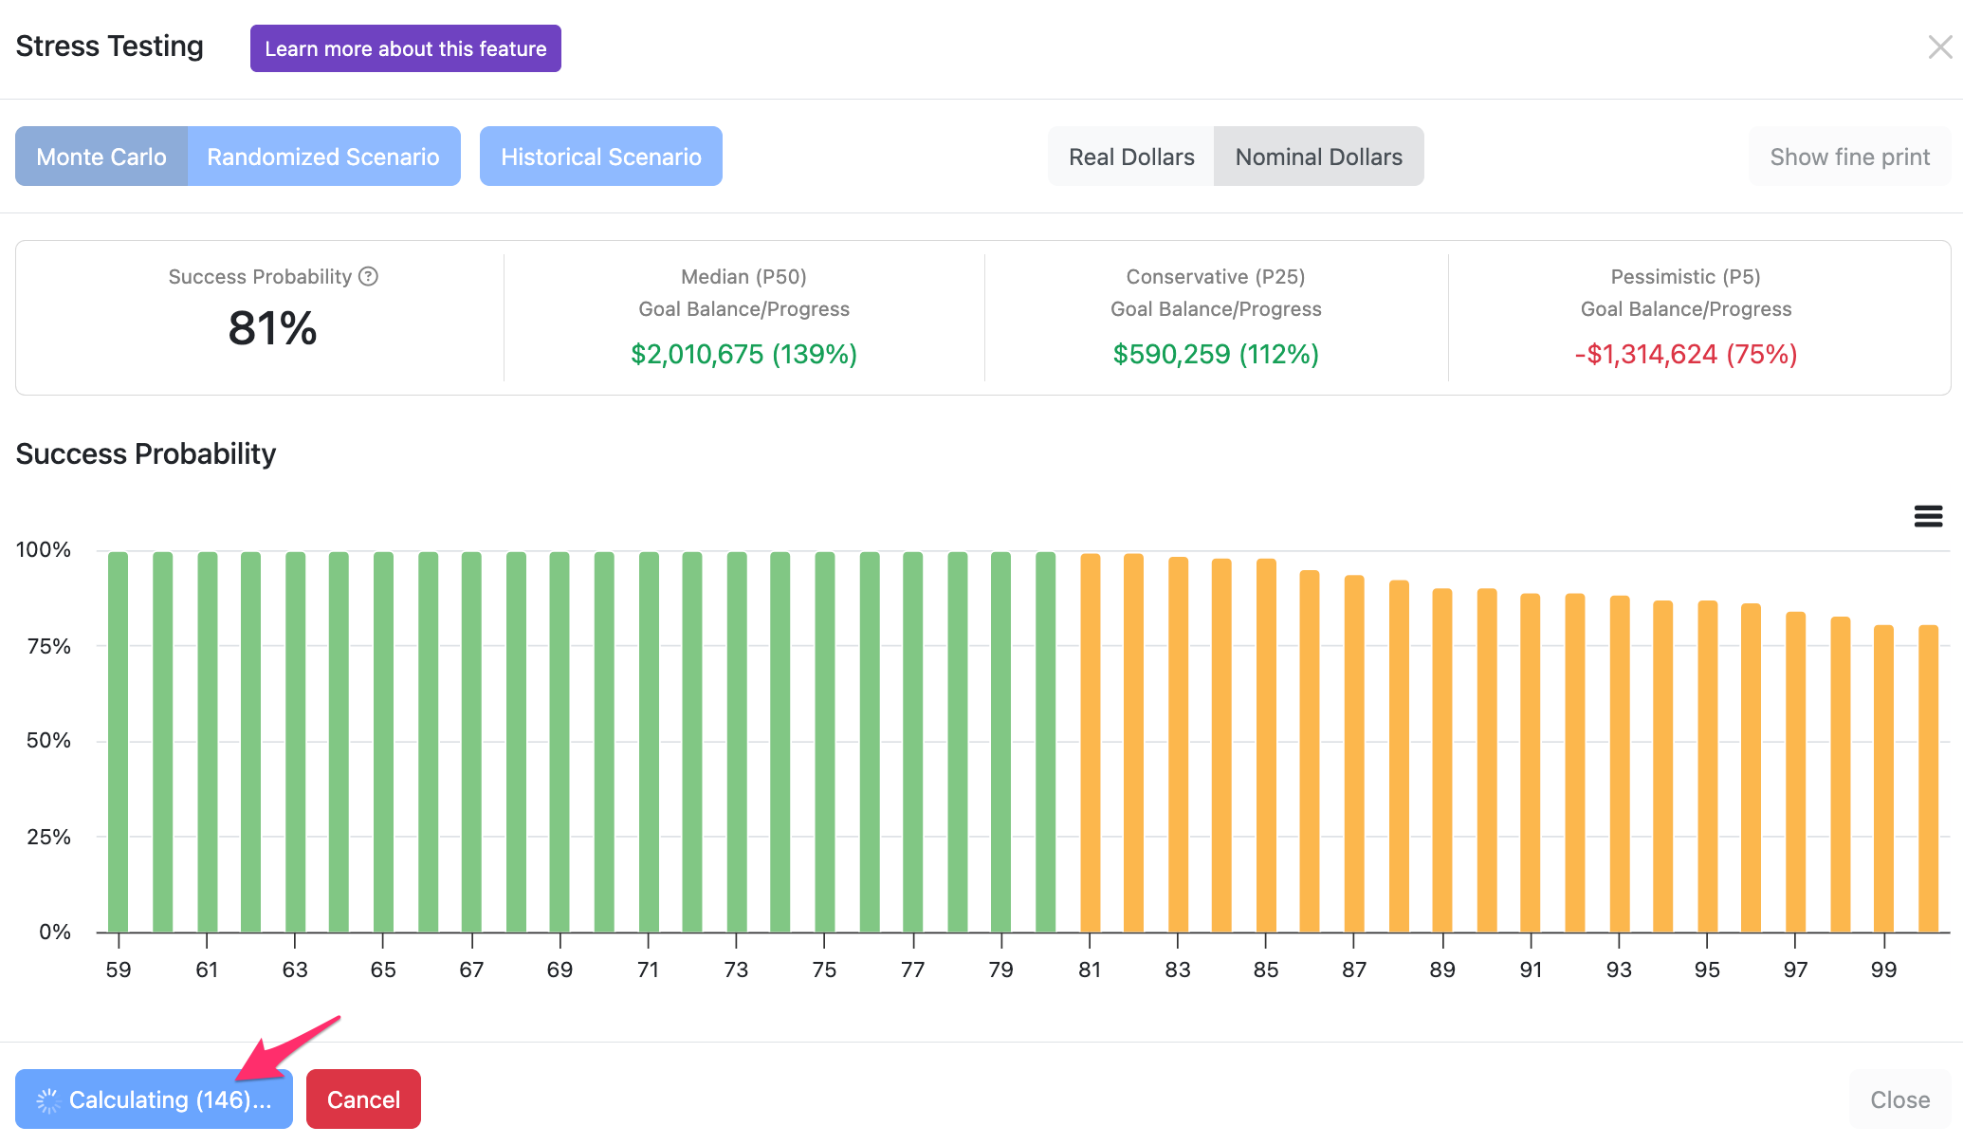Cancel the running calculation
1963x1145 pixels.
363,1099
